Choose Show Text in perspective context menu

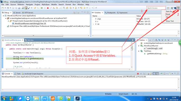tap(170, 21)
